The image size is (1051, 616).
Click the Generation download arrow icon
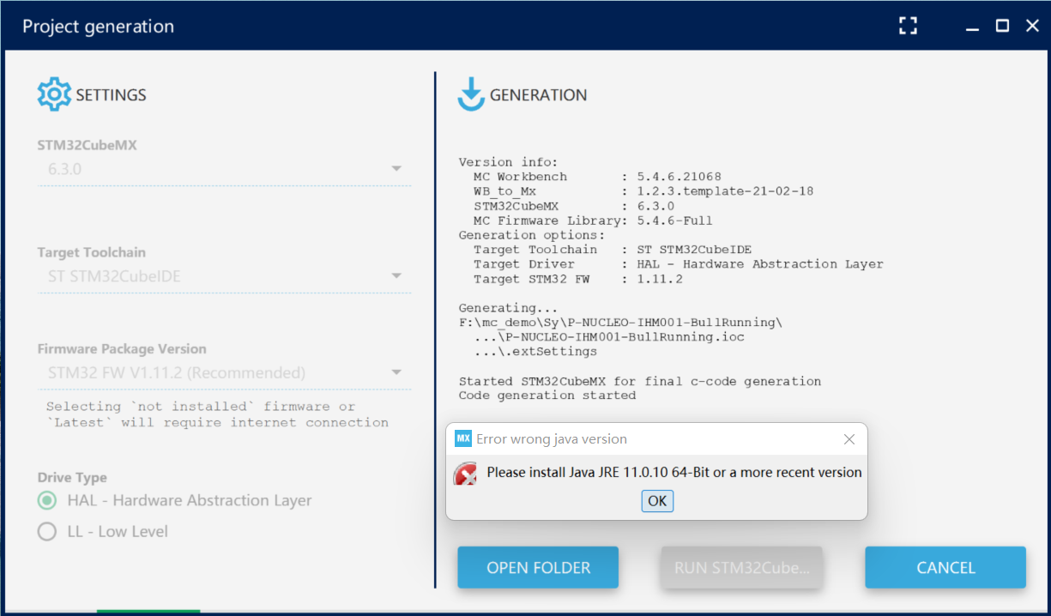point(471,95)
